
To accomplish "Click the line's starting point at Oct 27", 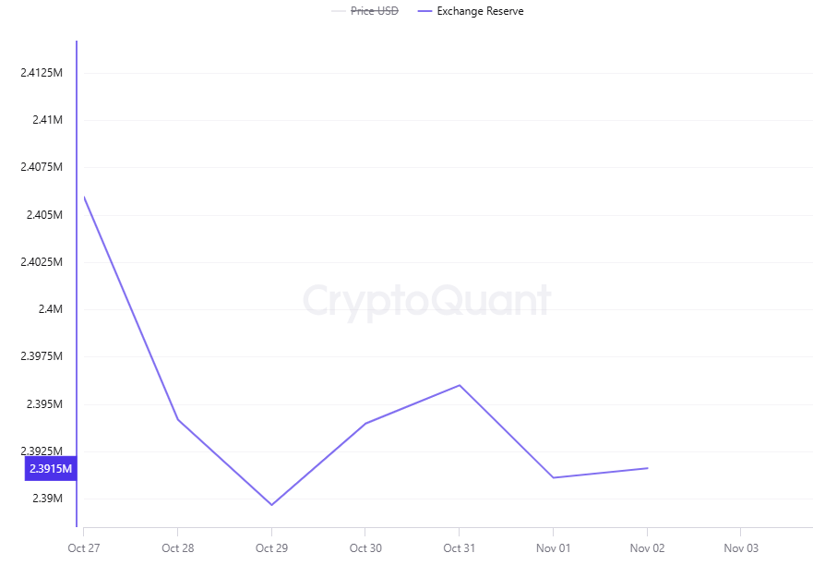I will 84,197.
